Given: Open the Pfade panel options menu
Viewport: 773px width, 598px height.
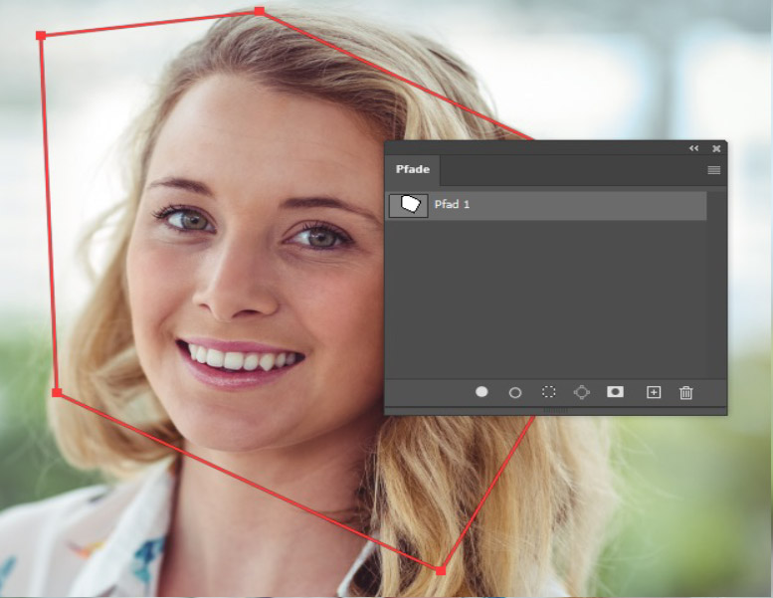Looking at the screenshot, I should [x=714, y=170].
